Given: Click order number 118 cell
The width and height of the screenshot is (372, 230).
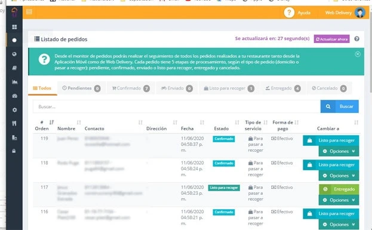Looking at the screenshot, I should click(44, 163).
